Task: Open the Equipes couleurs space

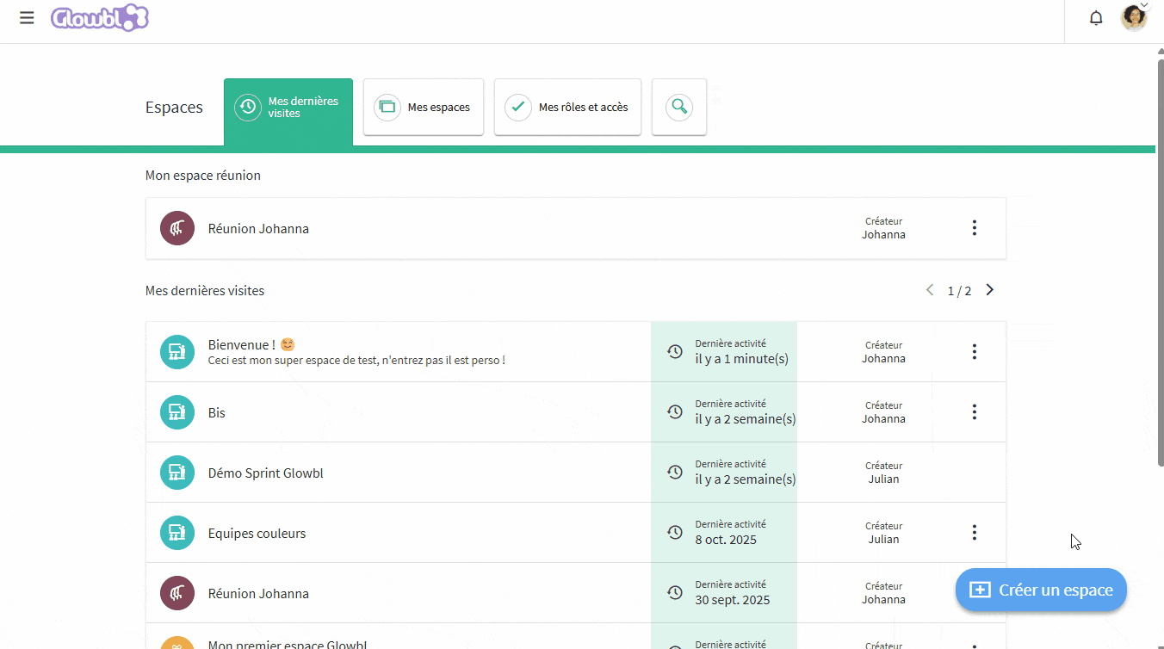Action: 257,534
